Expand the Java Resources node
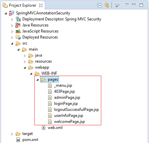Image resolution: width=149 pixels, height=143 pixels. click(12, 25)
